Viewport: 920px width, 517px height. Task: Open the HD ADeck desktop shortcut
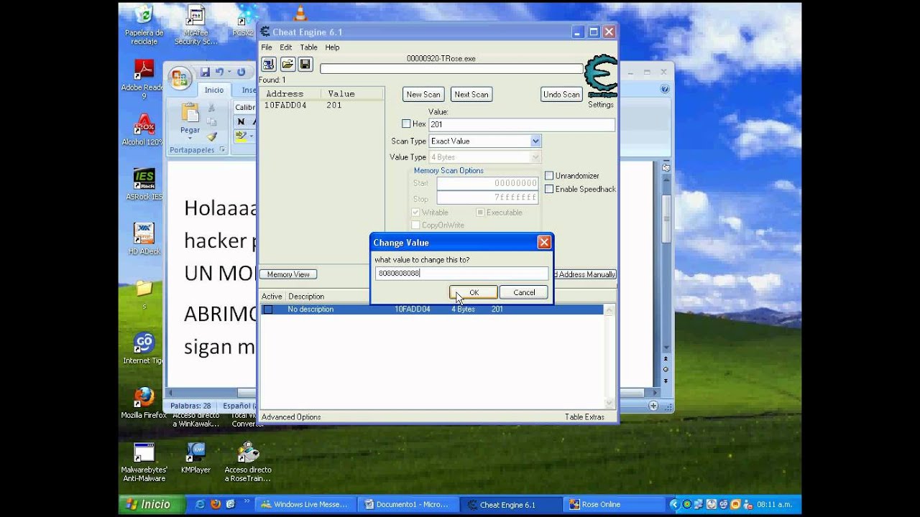pyautogui.click(x=144, y=239)
